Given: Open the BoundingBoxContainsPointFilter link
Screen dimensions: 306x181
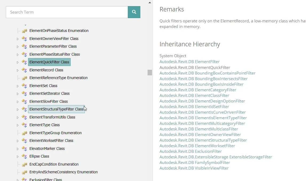Looking at the screenshot, I should tap(208, 73).
